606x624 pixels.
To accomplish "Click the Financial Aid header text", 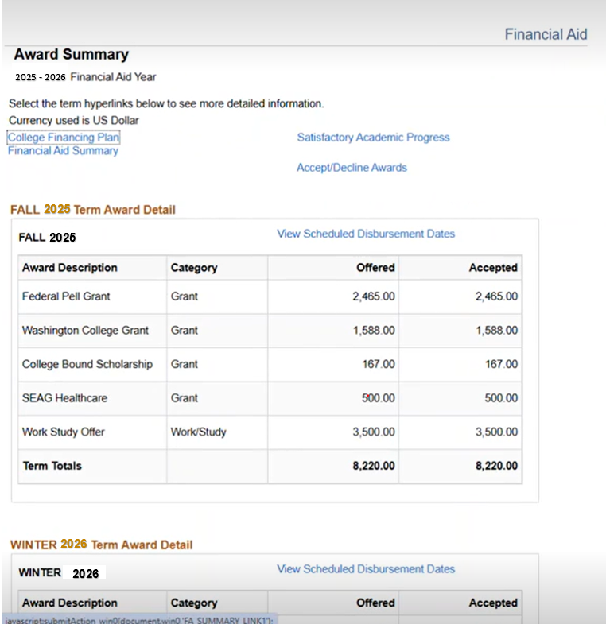I will (546, 34).
